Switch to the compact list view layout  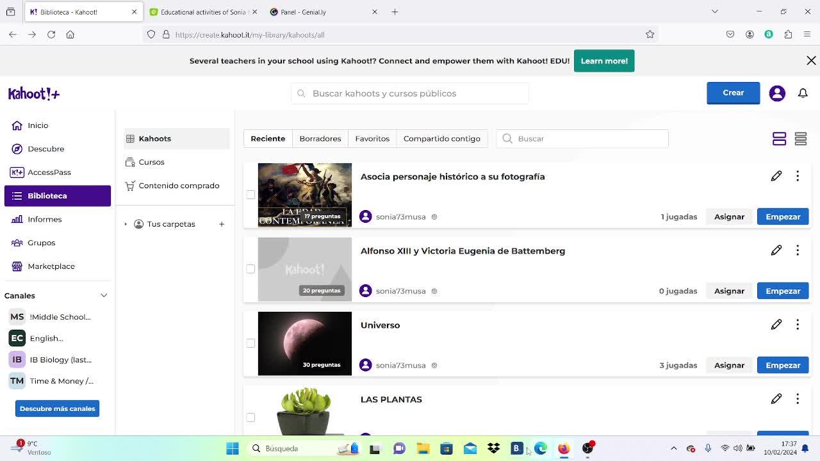tap(801, 138)
